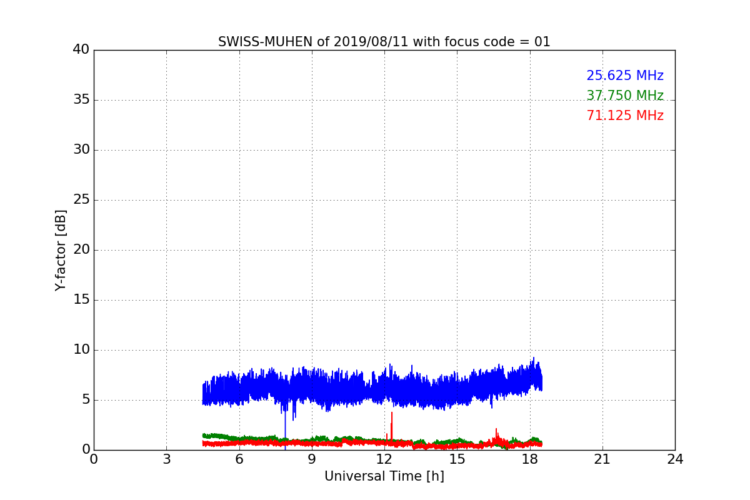The image size is (750, 500).
Task: Click the x-axis tick label 21
Action: click(x=602, y=459)
